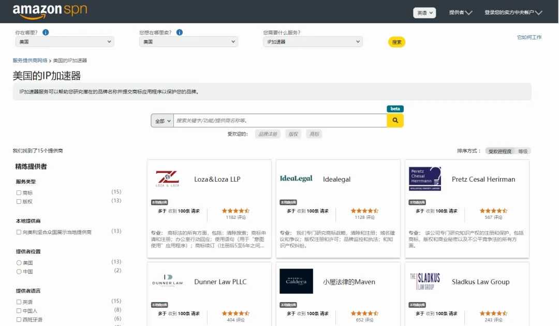The width and height of the screenshot is (559, 326).
Task: Check the 英语 language checkbox
Action: [19, 302]
